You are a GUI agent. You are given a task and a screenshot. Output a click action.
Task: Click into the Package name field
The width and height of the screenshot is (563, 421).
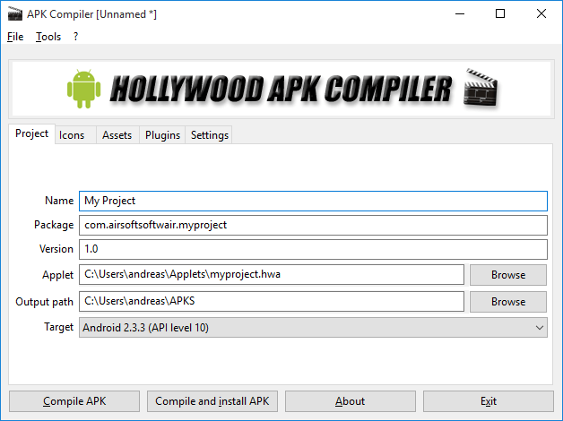(313, 225)
